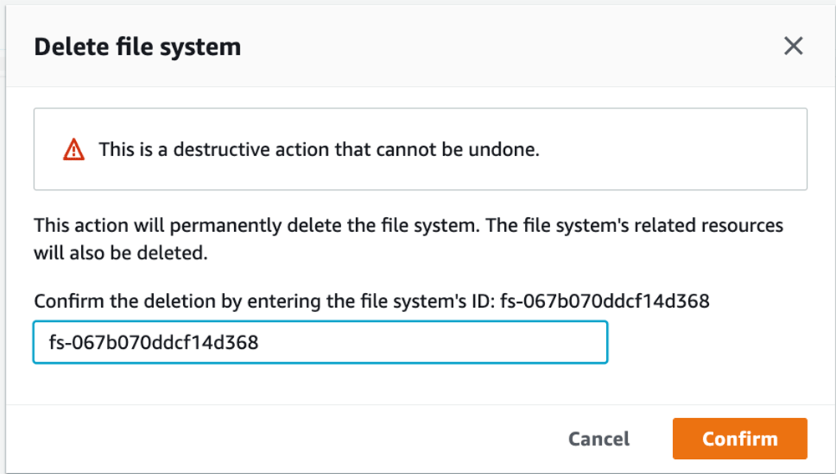The height and width of the screenshot is (474, 836).
Task: Click the destructive action warning text
Action: [319, 149]
